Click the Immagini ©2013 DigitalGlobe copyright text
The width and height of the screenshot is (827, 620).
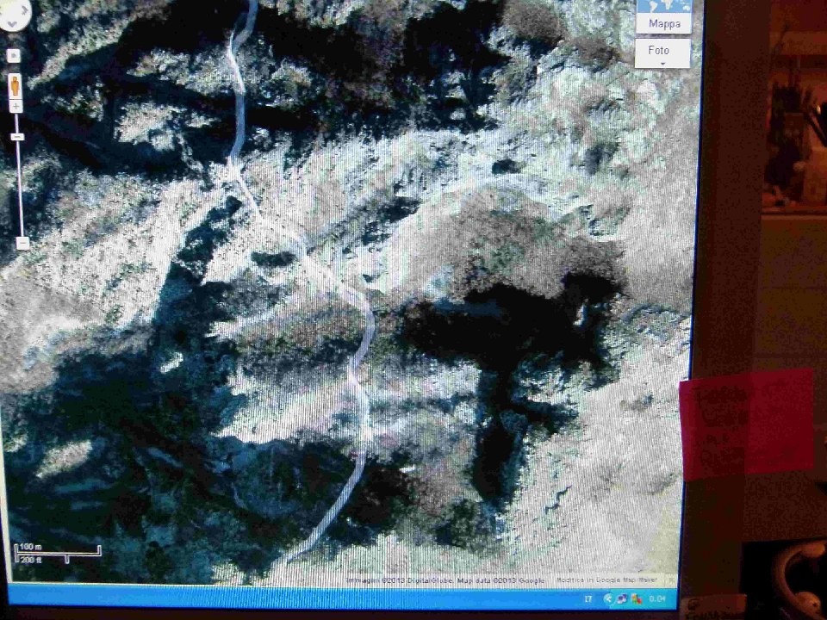(401, 580)
